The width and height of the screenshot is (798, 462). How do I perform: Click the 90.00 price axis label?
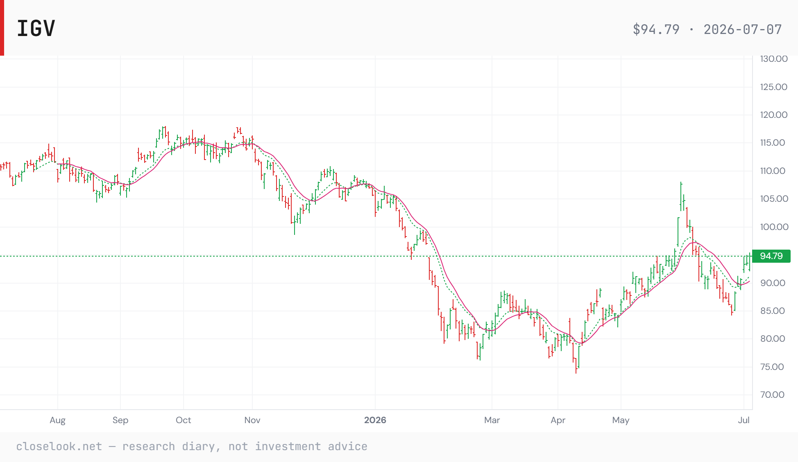pyautogui.click(x=773, y=283)
